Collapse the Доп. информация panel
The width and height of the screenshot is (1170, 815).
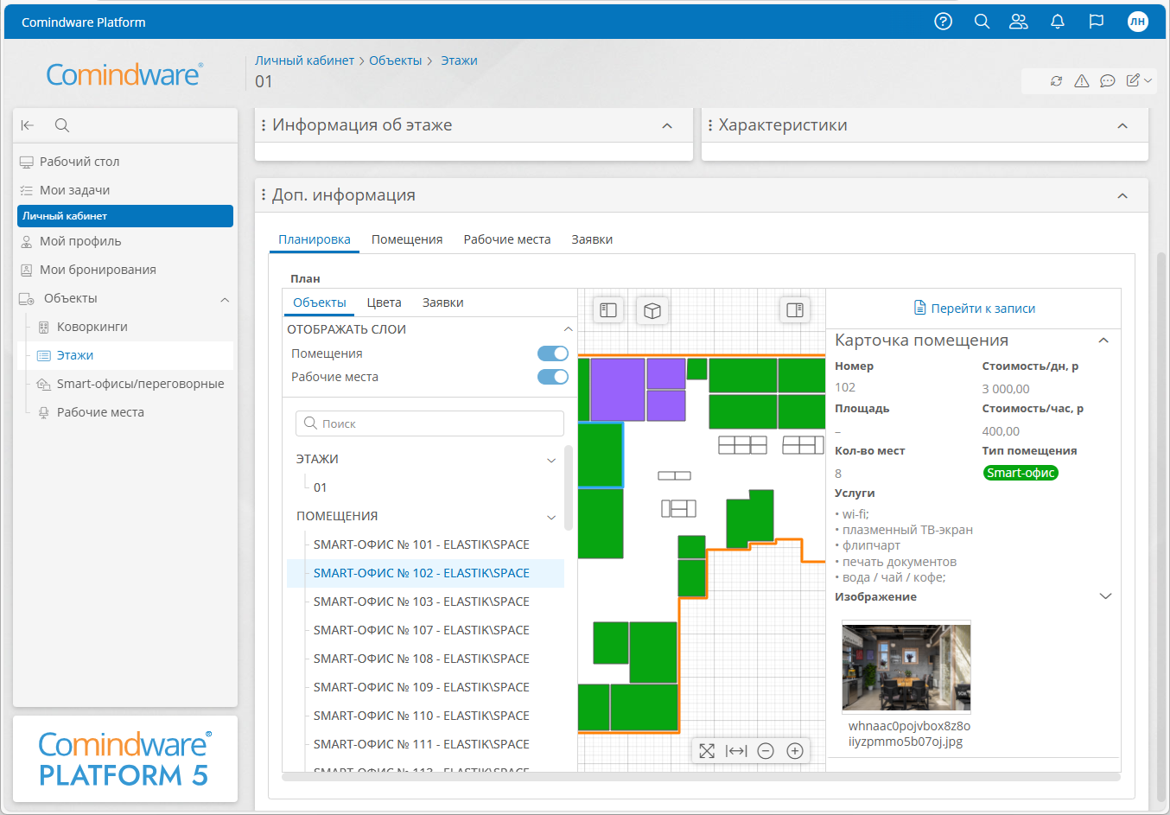click(1122, 196)
